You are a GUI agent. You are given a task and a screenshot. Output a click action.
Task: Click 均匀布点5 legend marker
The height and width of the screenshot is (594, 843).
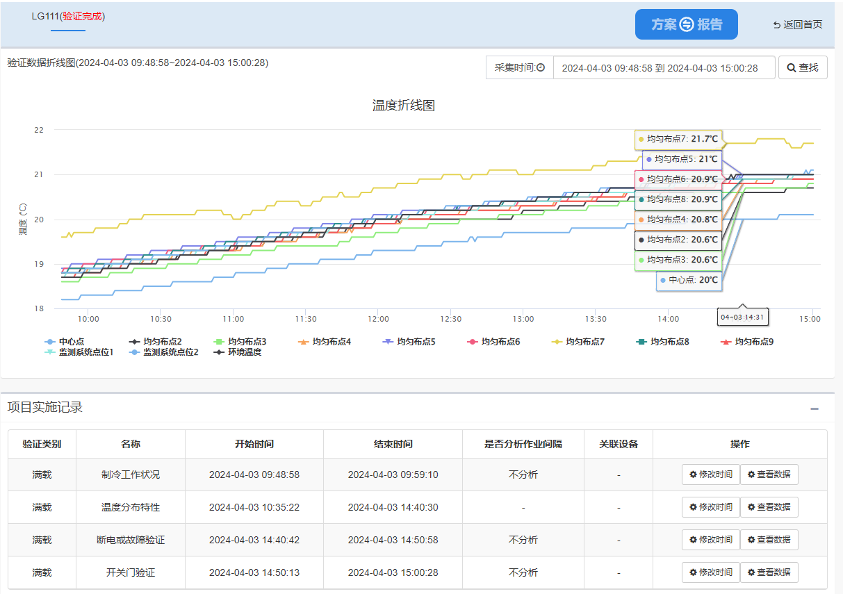click(x=388, y=342)
